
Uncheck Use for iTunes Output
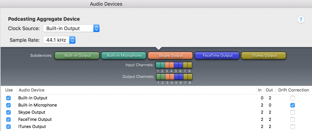click(8, 127)
